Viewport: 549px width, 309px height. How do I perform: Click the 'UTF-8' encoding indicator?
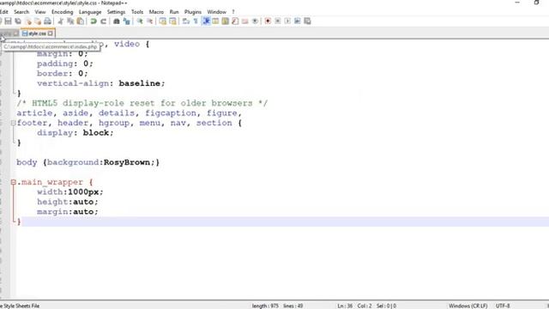[x=503, y=306]
